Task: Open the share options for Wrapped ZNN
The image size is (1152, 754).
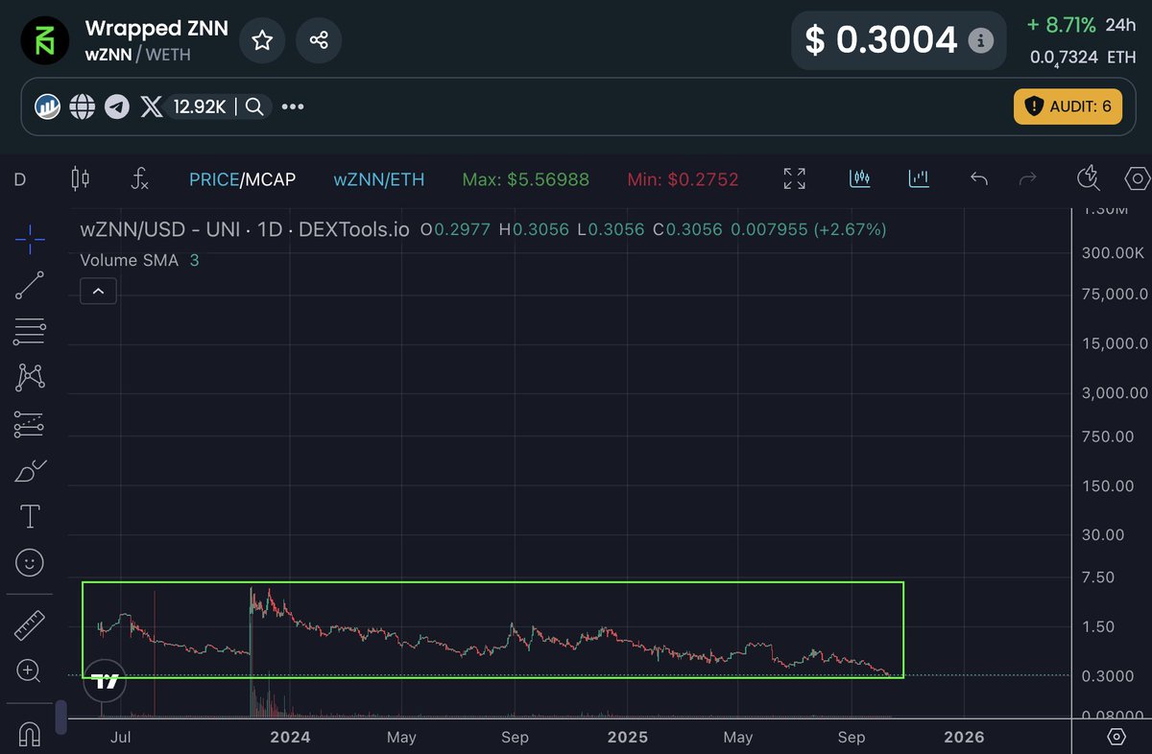Action: pyautogui.click(x=319, y=40)
